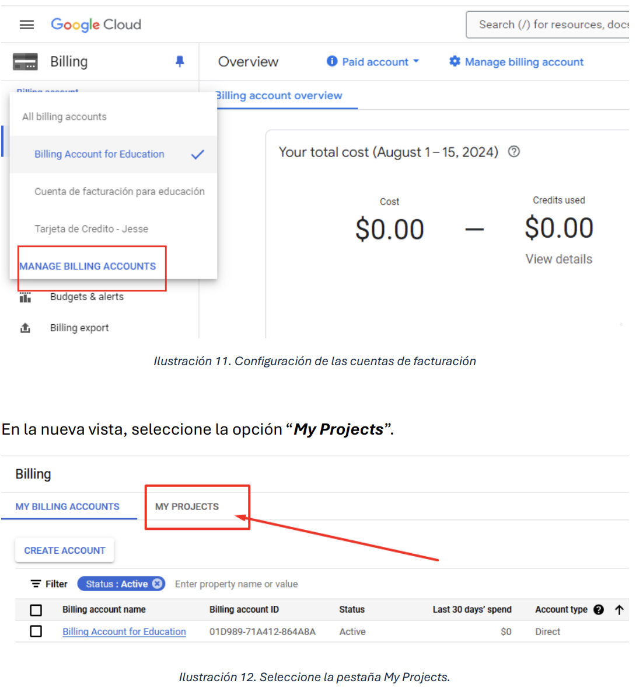Open the total cost help icon
The width and height of the screenshot is (636, 694).
point(513,152)
